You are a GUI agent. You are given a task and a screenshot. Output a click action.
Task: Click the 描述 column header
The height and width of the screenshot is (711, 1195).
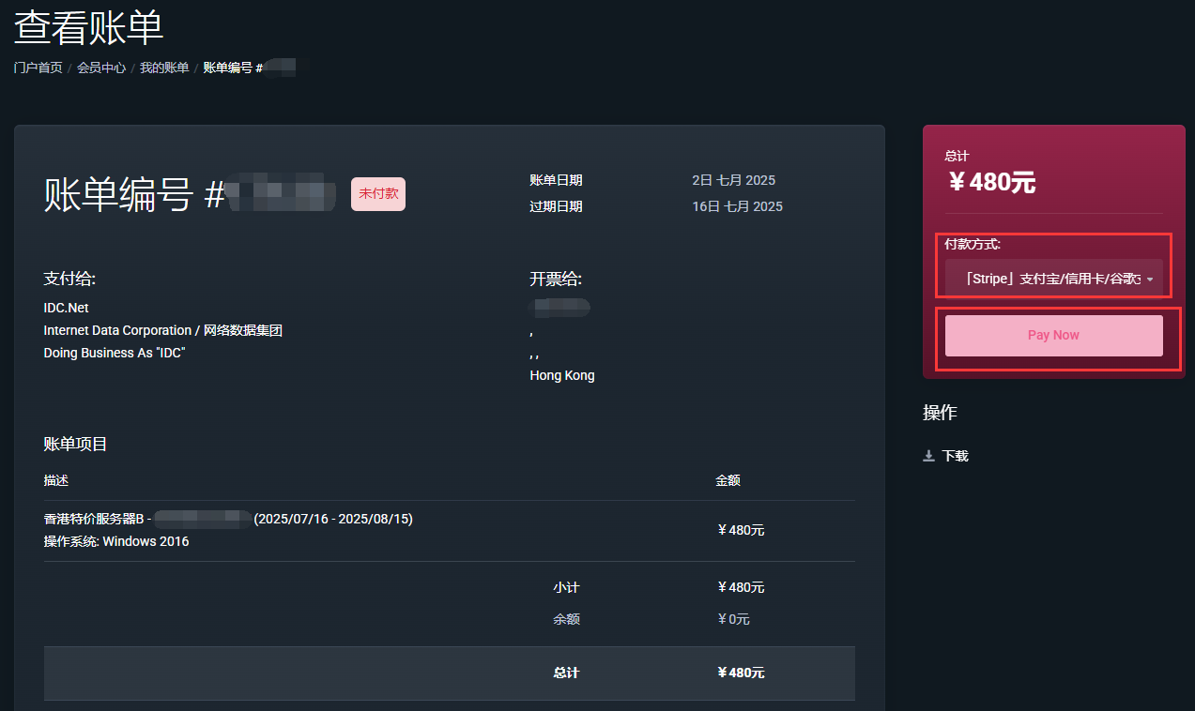pos(56,480)
